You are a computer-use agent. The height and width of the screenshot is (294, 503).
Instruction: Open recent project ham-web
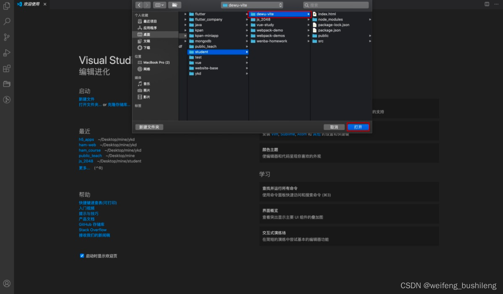(87, 145)
